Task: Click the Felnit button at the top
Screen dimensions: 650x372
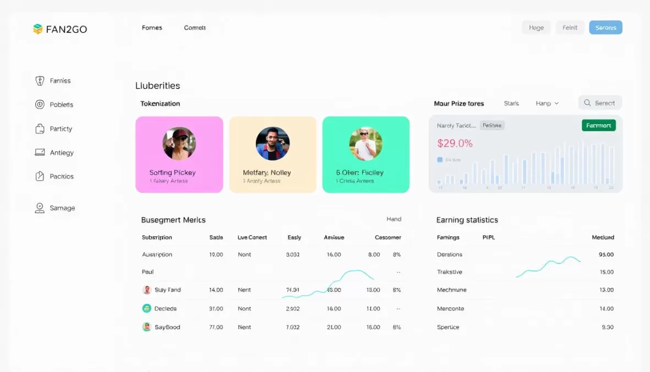Action: click(x=570, y=27)
